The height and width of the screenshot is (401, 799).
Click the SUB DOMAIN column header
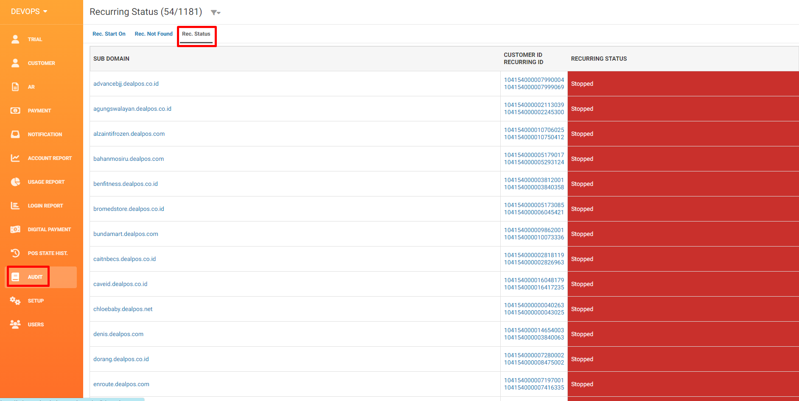[x=112, y=59]
